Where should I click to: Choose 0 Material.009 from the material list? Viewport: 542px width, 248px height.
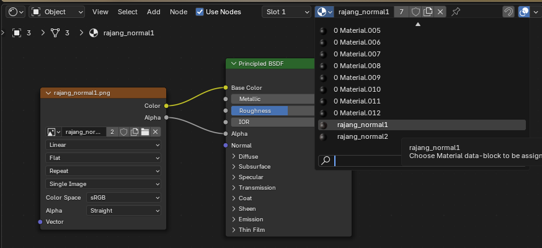(357, 77)
